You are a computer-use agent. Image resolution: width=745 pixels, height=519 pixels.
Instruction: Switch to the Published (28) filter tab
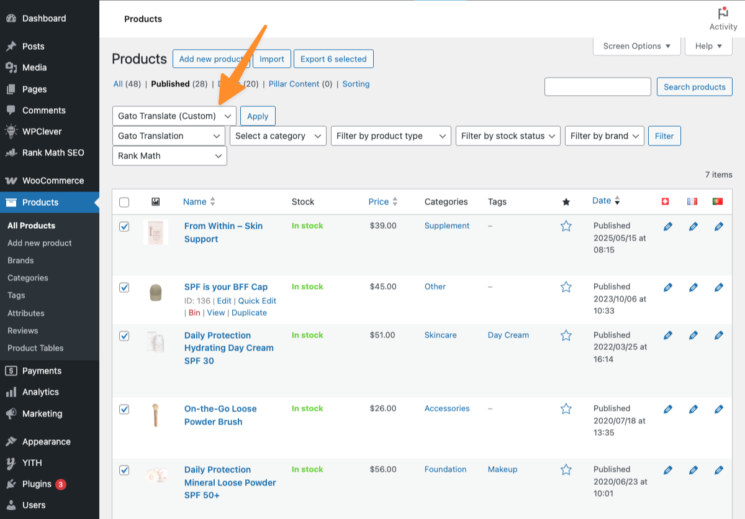(175, 84)
